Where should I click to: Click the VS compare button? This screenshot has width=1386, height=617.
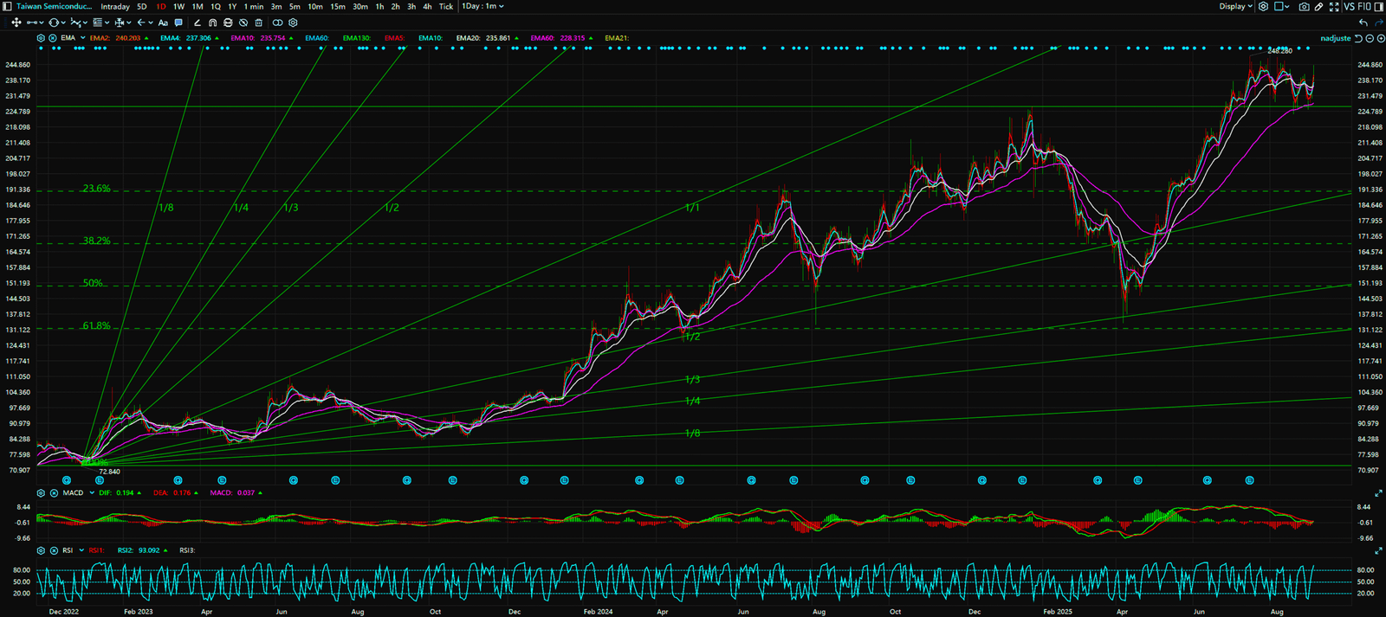click(1349, 7)
